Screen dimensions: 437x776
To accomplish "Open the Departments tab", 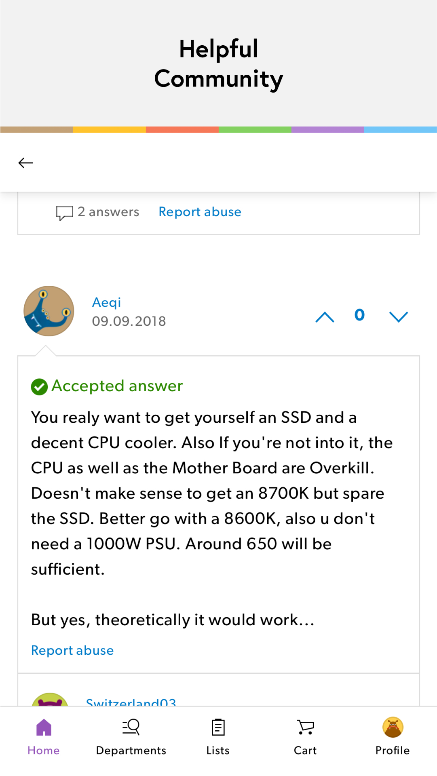I will (131, 737).
